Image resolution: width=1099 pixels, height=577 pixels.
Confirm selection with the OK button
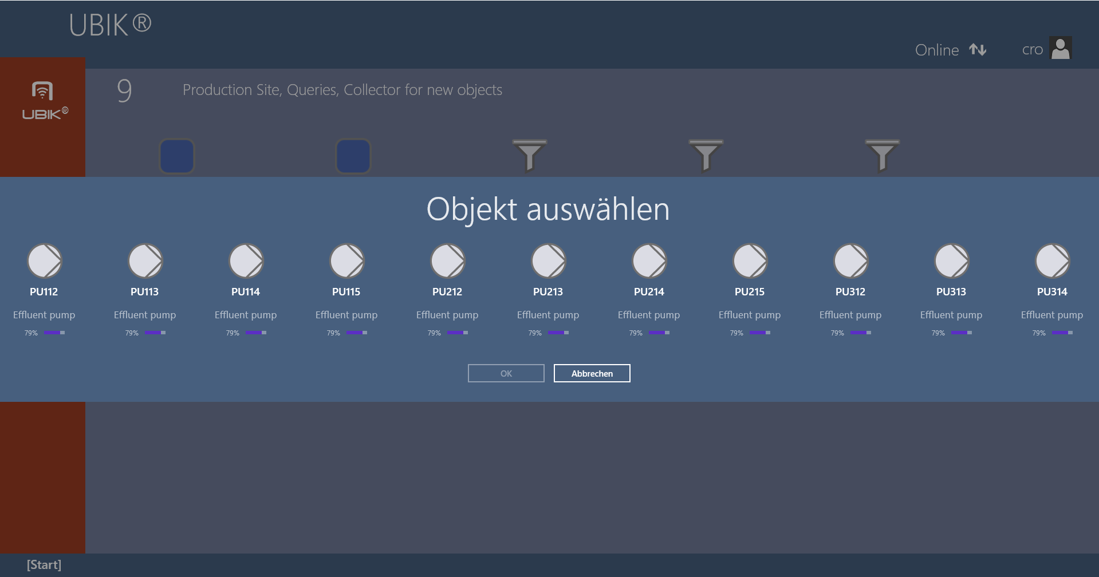coord(506,373)
